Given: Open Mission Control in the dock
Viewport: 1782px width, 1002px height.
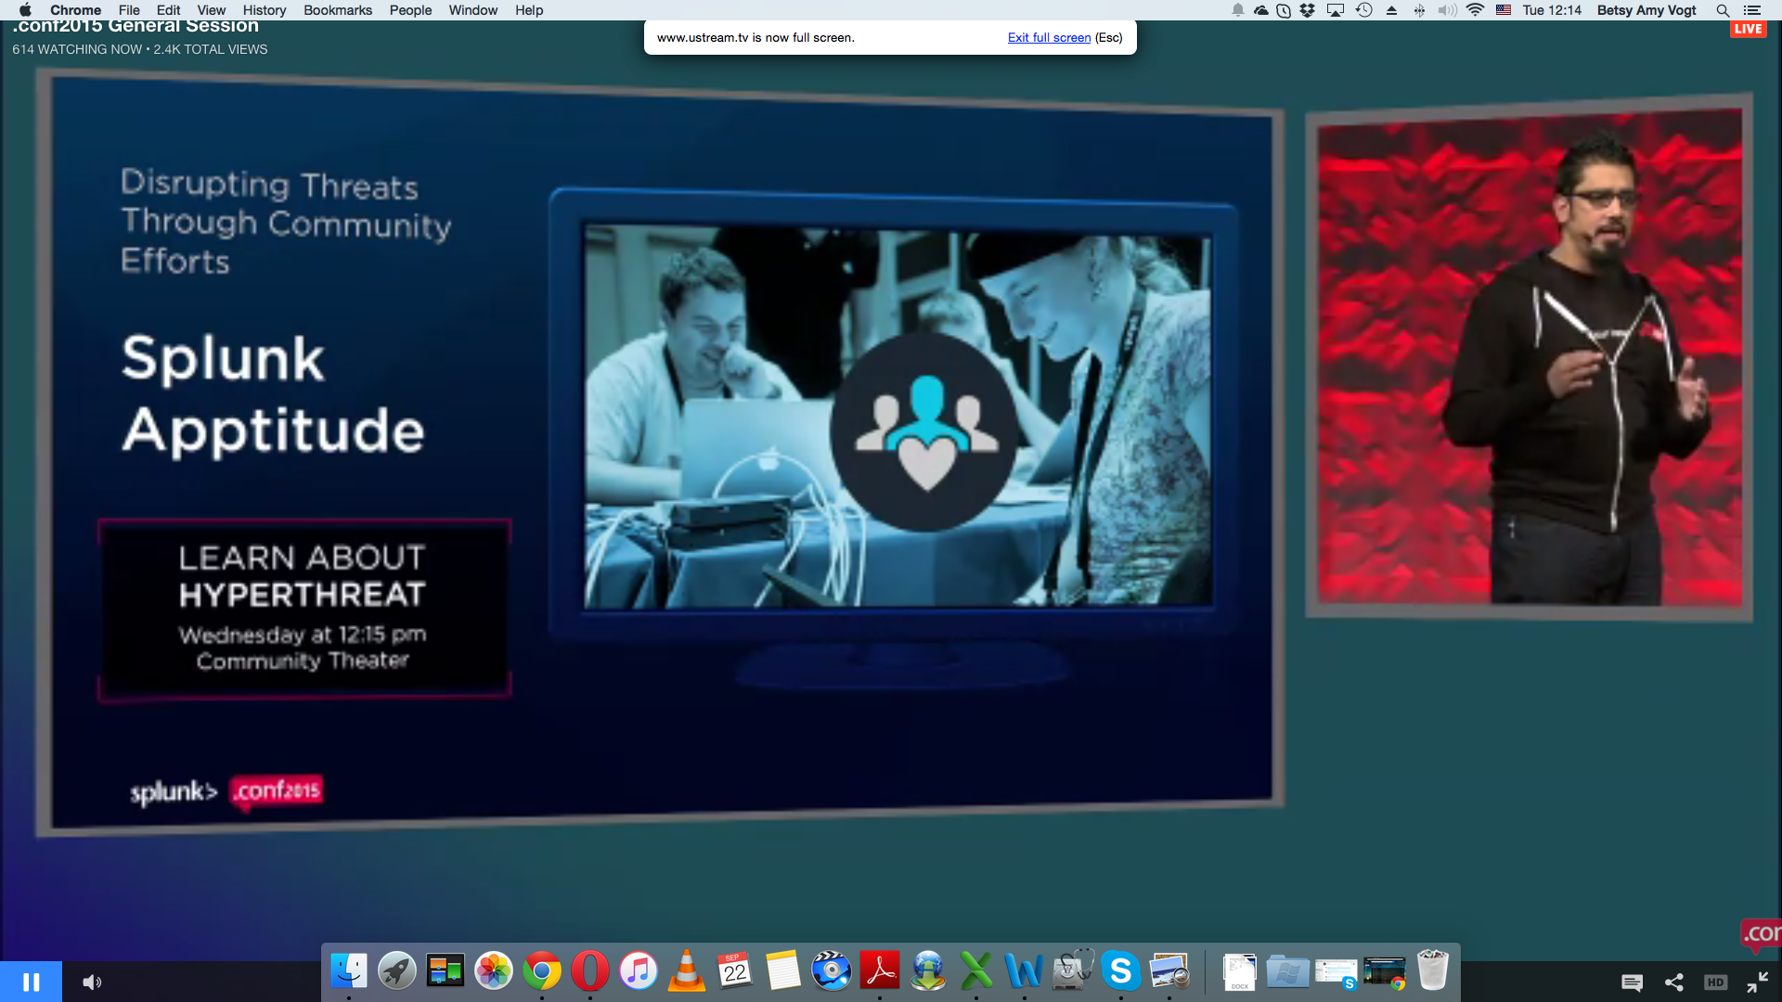Looking at the screenshot, I should 445,971.
